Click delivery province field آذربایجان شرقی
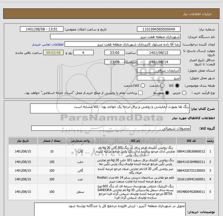 click(x=159, y=70)
